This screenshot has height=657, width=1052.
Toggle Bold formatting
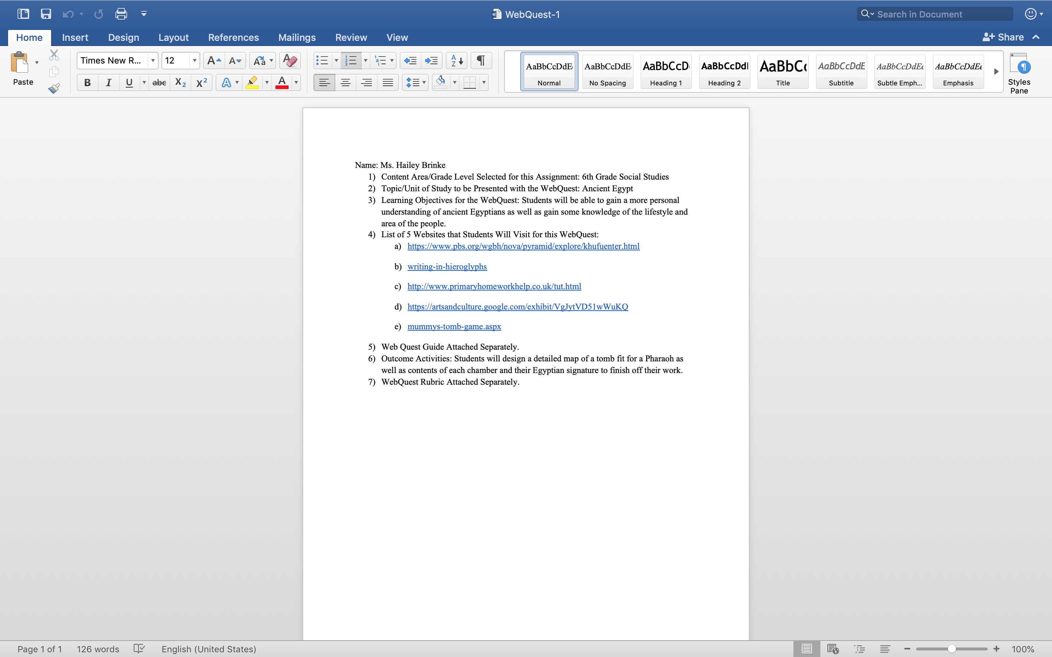click(x=87, y=82)
